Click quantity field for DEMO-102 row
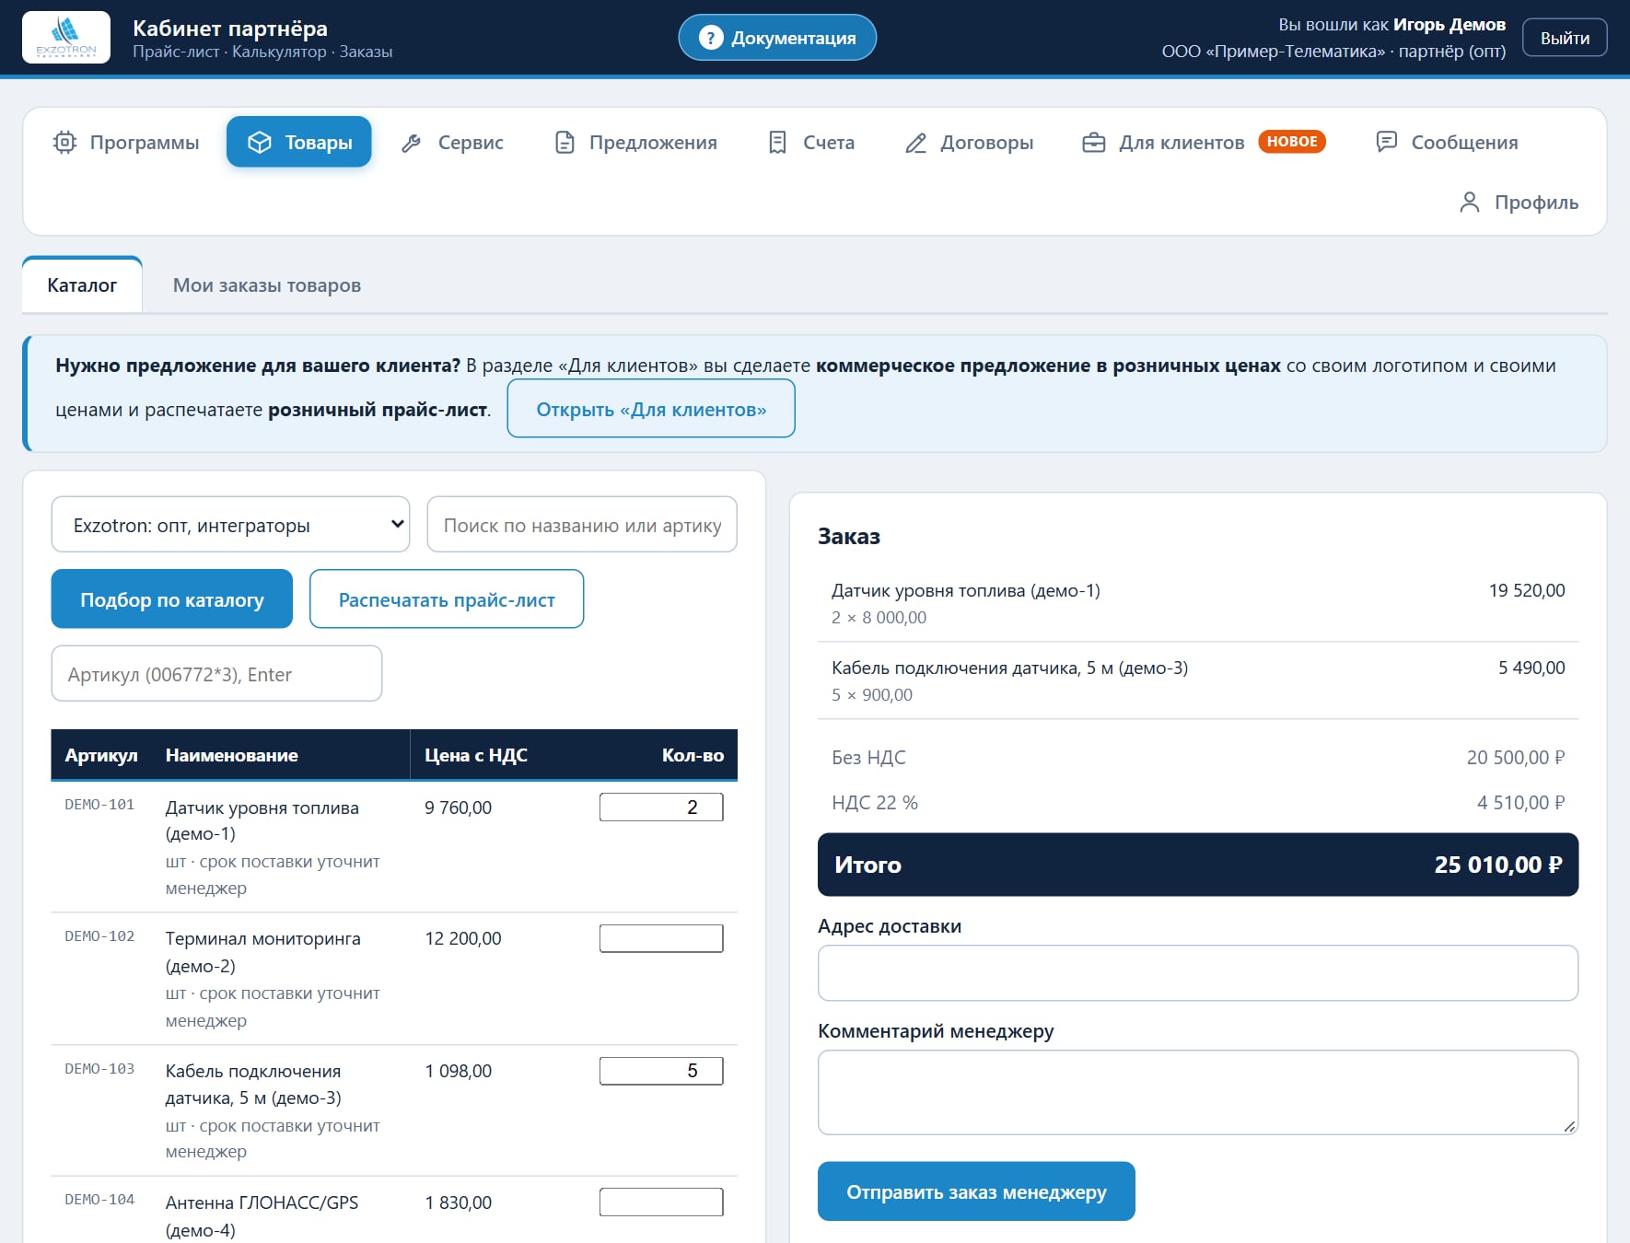Screen dimensions: 1630x1243 click(x=661, y=938)
